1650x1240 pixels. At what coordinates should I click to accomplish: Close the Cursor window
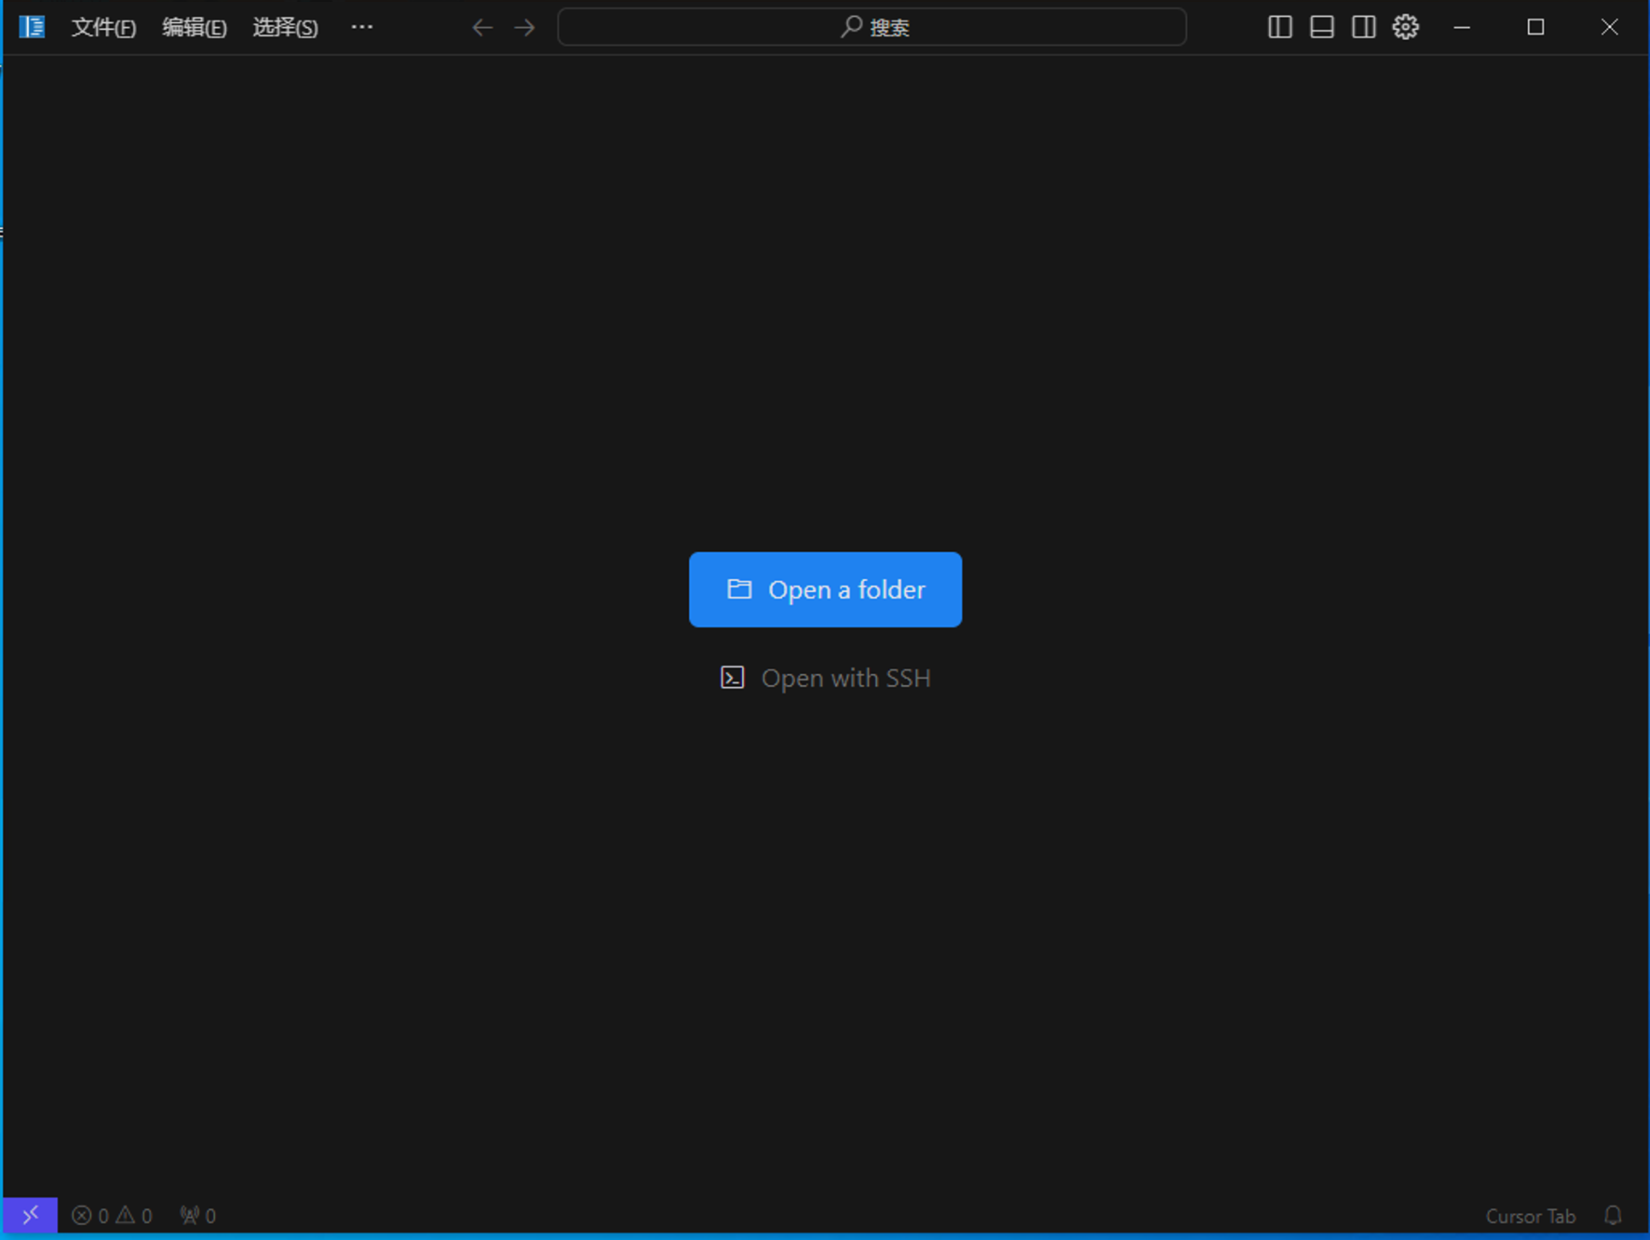click(1609, 27)
